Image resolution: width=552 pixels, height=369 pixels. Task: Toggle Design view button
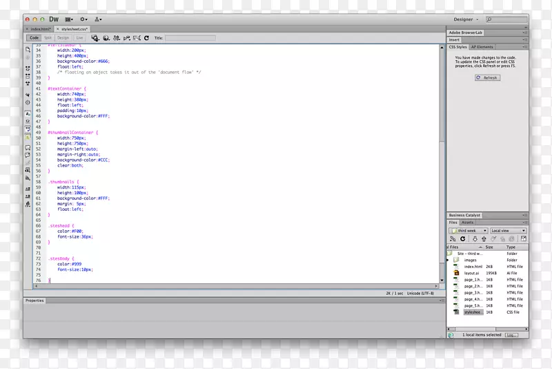tap(63, 38)
